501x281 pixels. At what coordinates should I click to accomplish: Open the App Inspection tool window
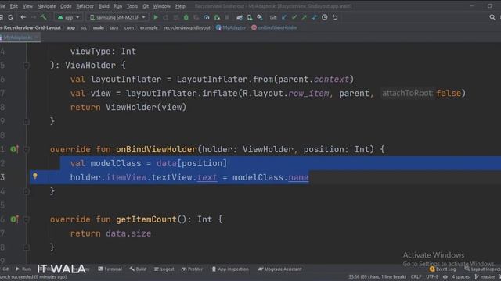click(x=230, y=269)
